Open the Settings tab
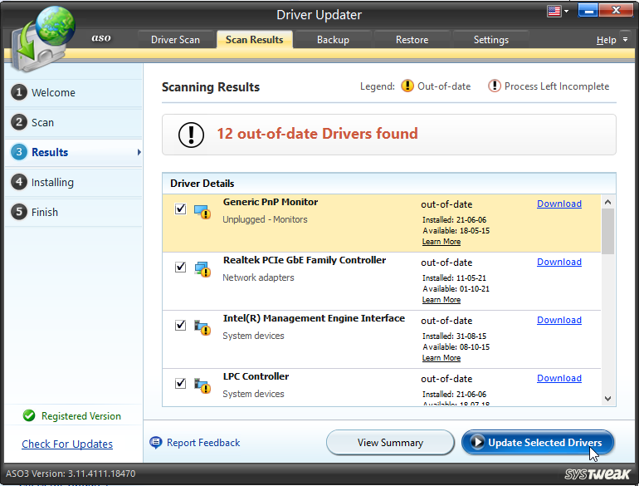 point(490,40)
